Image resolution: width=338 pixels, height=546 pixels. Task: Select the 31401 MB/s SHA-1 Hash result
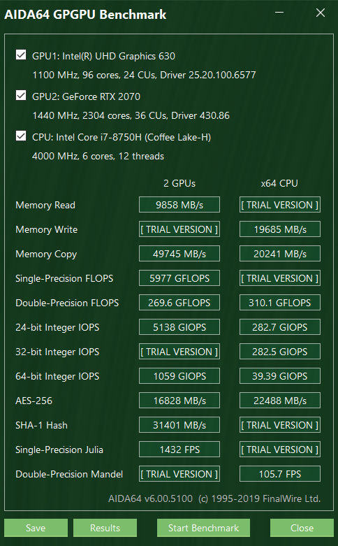click(179, 425)
